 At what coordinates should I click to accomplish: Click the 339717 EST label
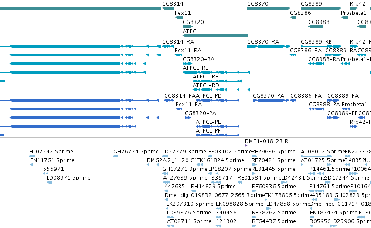[222, 178]
